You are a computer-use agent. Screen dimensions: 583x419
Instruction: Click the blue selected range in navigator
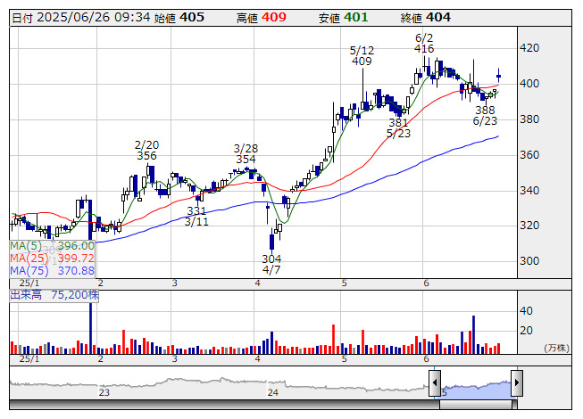coord(476,389)
